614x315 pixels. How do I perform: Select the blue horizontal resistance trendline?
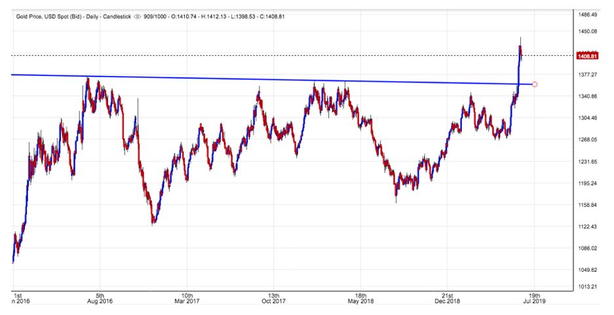point(262,79)
